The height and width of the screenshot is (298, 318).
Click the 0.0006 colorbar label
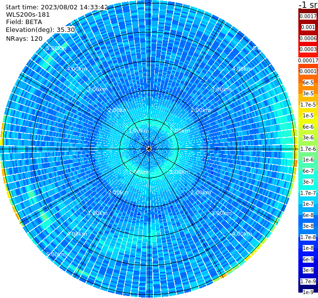click(308, 38)
